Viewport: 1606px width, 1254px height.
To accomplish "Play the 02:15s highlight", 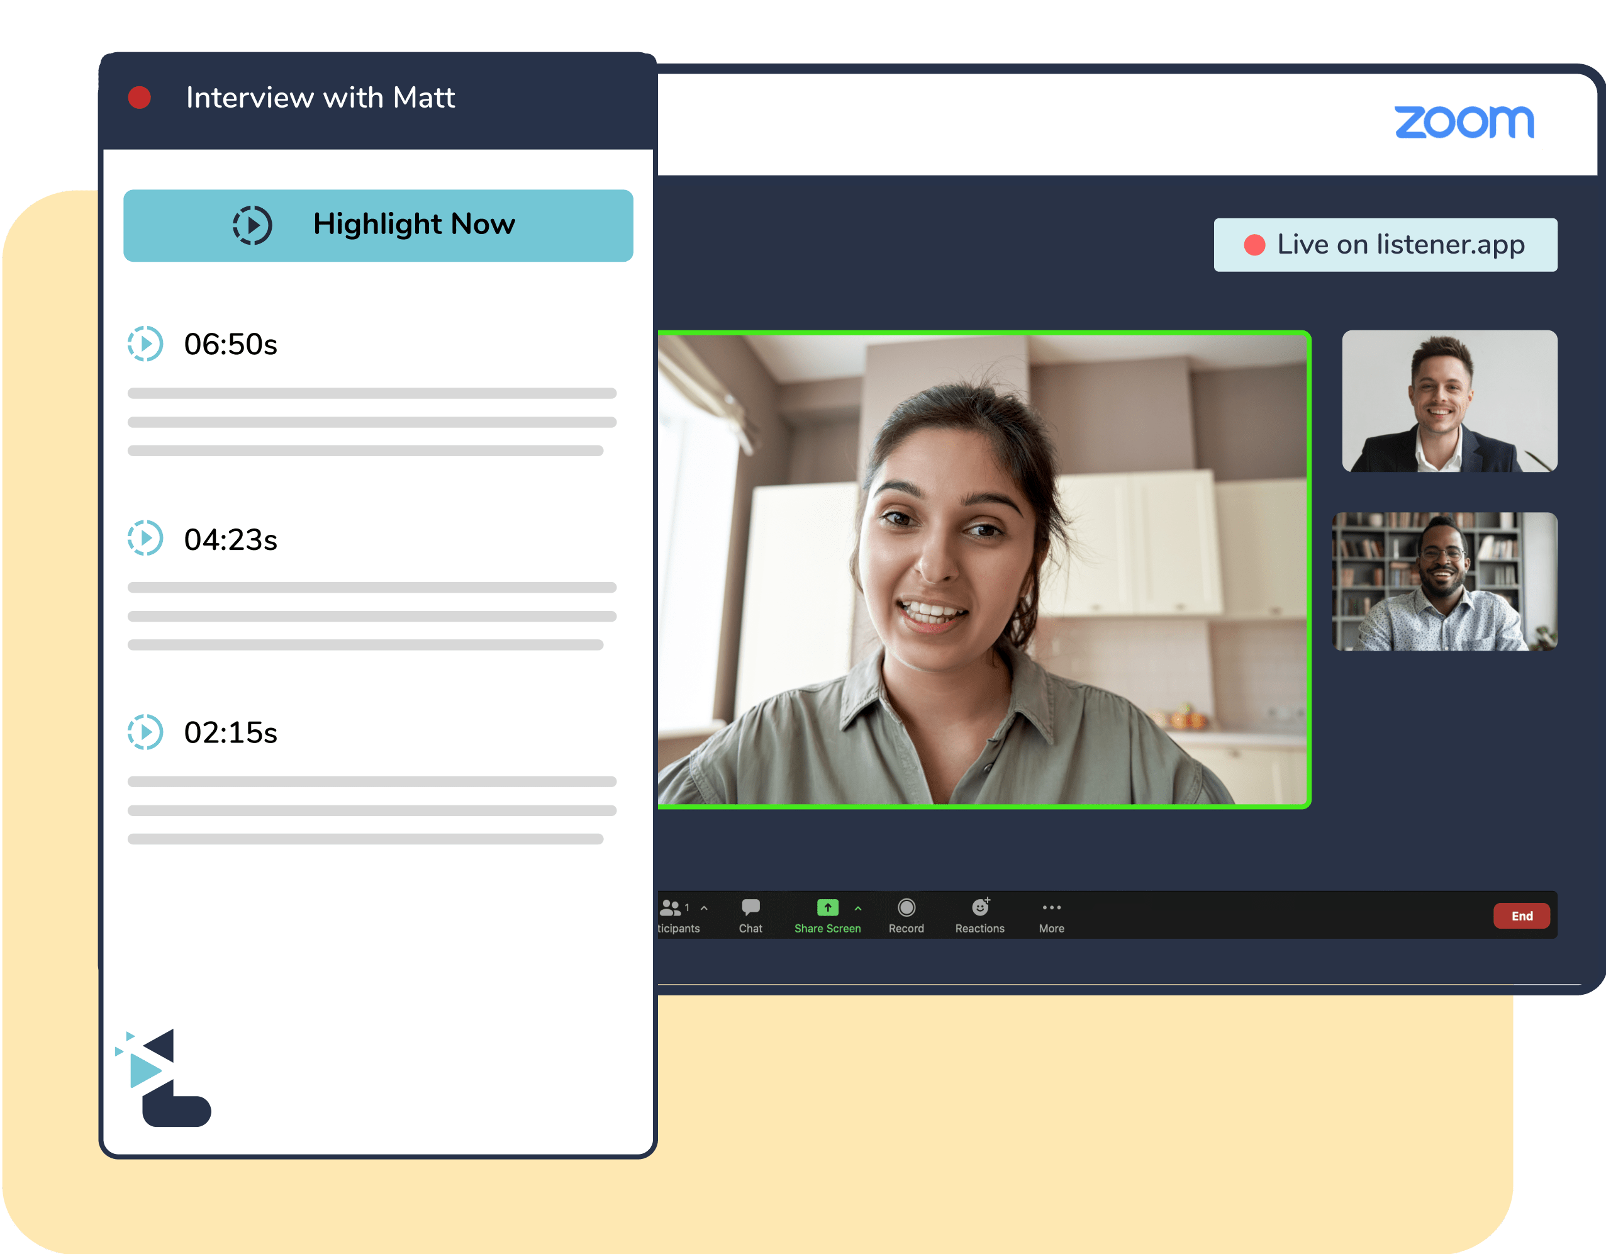I will (x=145, y=732).
